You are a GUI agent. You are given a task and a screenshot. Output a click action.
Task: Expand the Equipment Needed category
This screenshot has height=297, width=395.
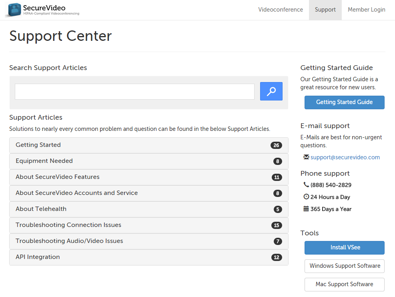click(x=148, y=161)
